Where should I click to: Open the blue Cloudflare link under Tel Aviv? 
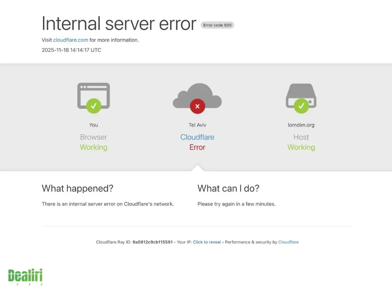point(197,137)
